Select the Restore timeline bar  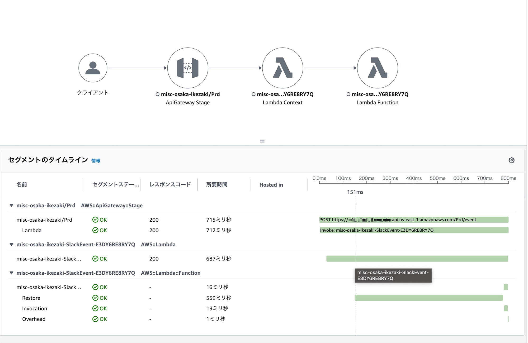point(429,298)
